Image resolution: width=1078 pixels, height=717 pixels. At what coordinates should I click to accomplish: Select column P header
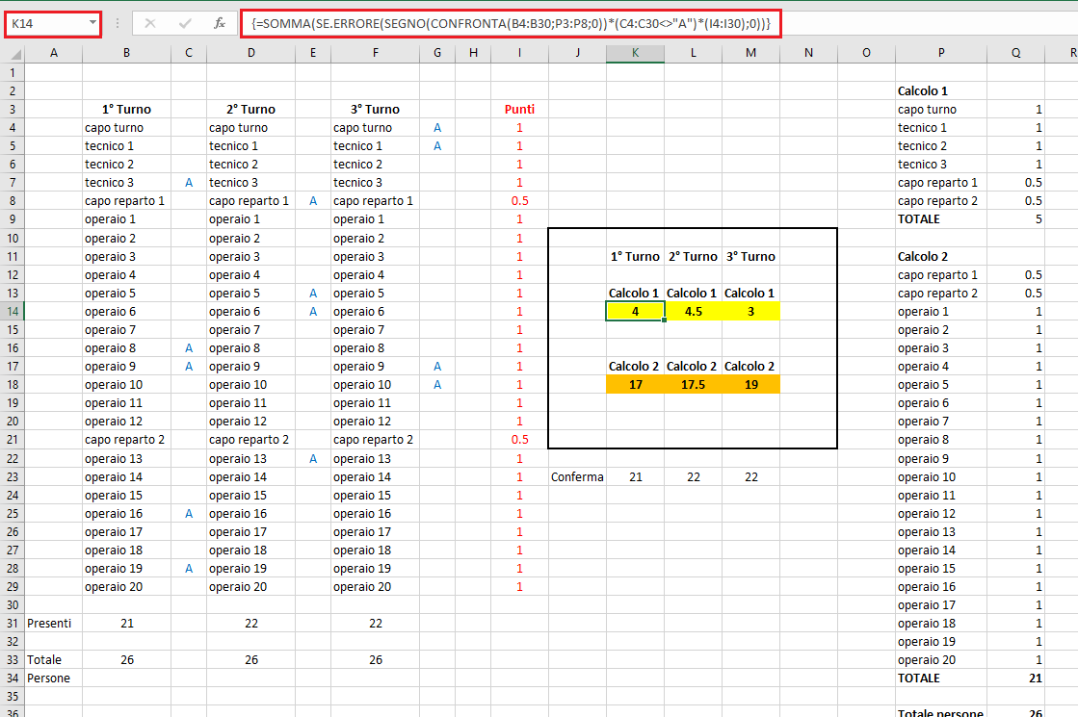pyautogui.click(x=941, y=53)
